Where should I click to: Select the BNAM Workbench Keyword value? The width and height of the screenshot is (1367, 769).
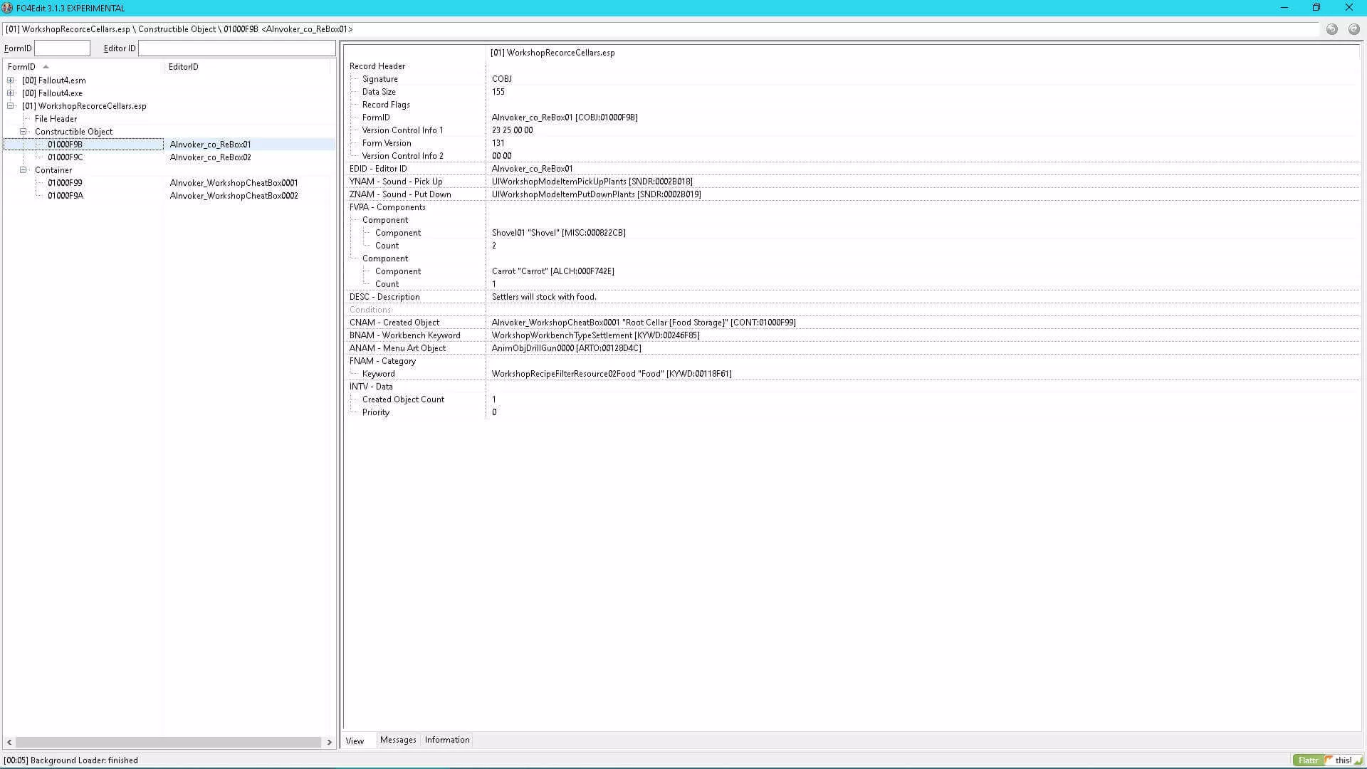point(595,335)
